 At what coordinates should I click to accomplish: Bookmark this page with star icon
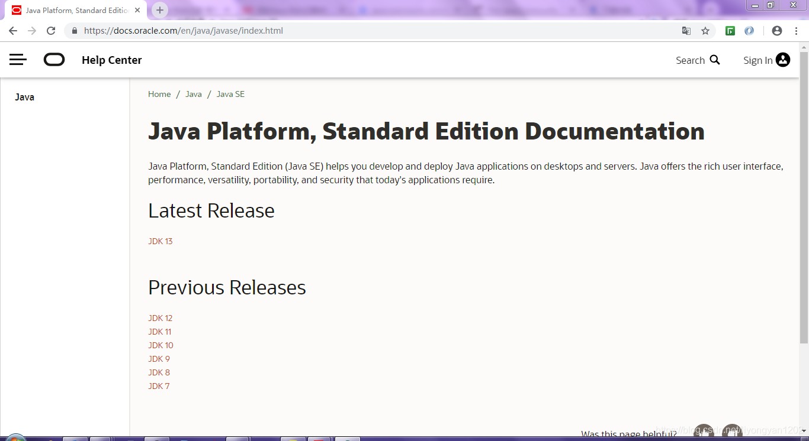point(705,31)
